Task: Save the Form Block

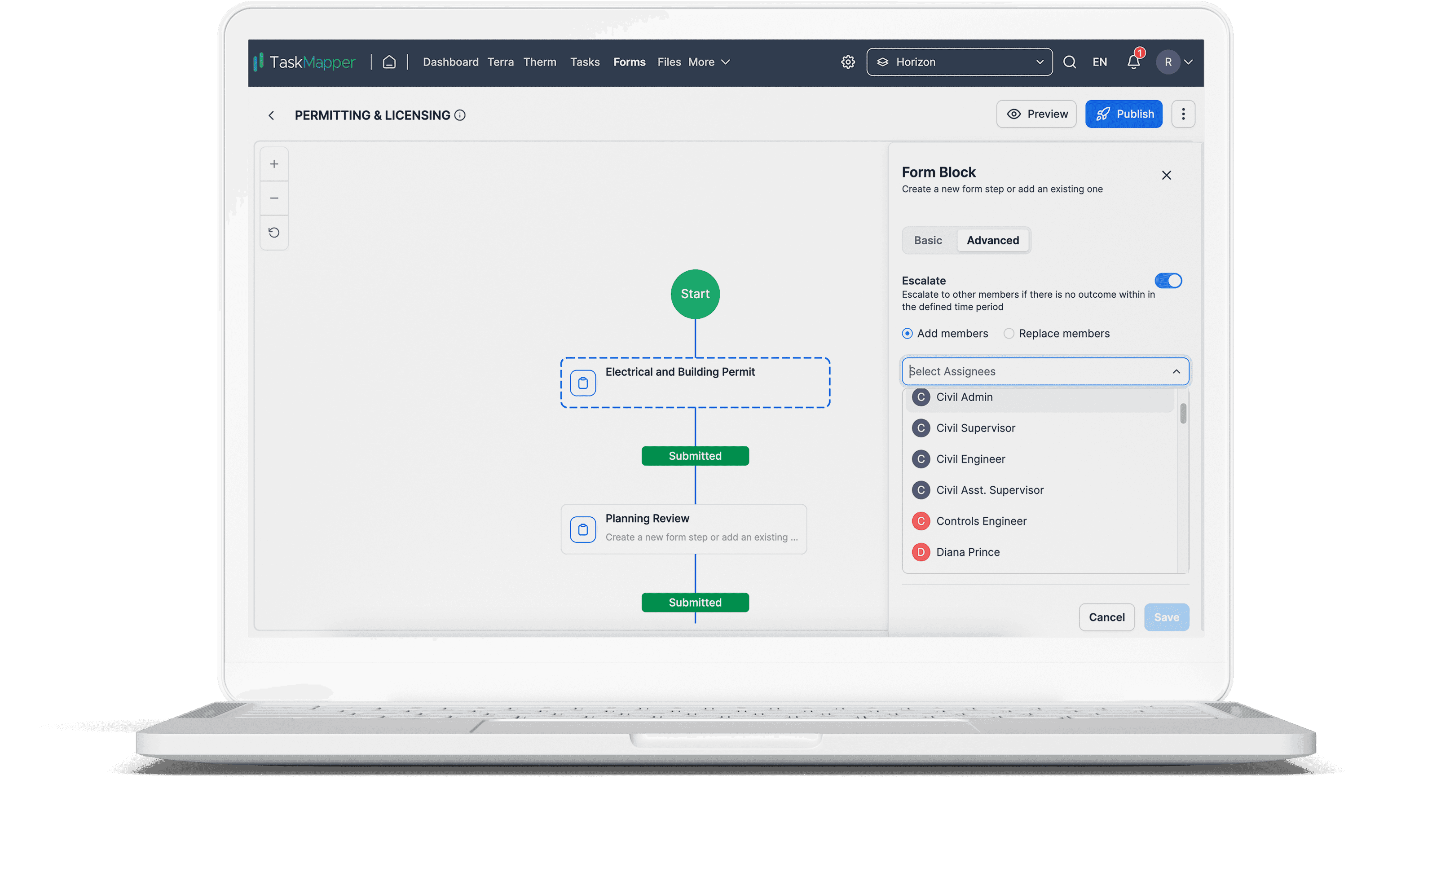Action: (1167, 617)
